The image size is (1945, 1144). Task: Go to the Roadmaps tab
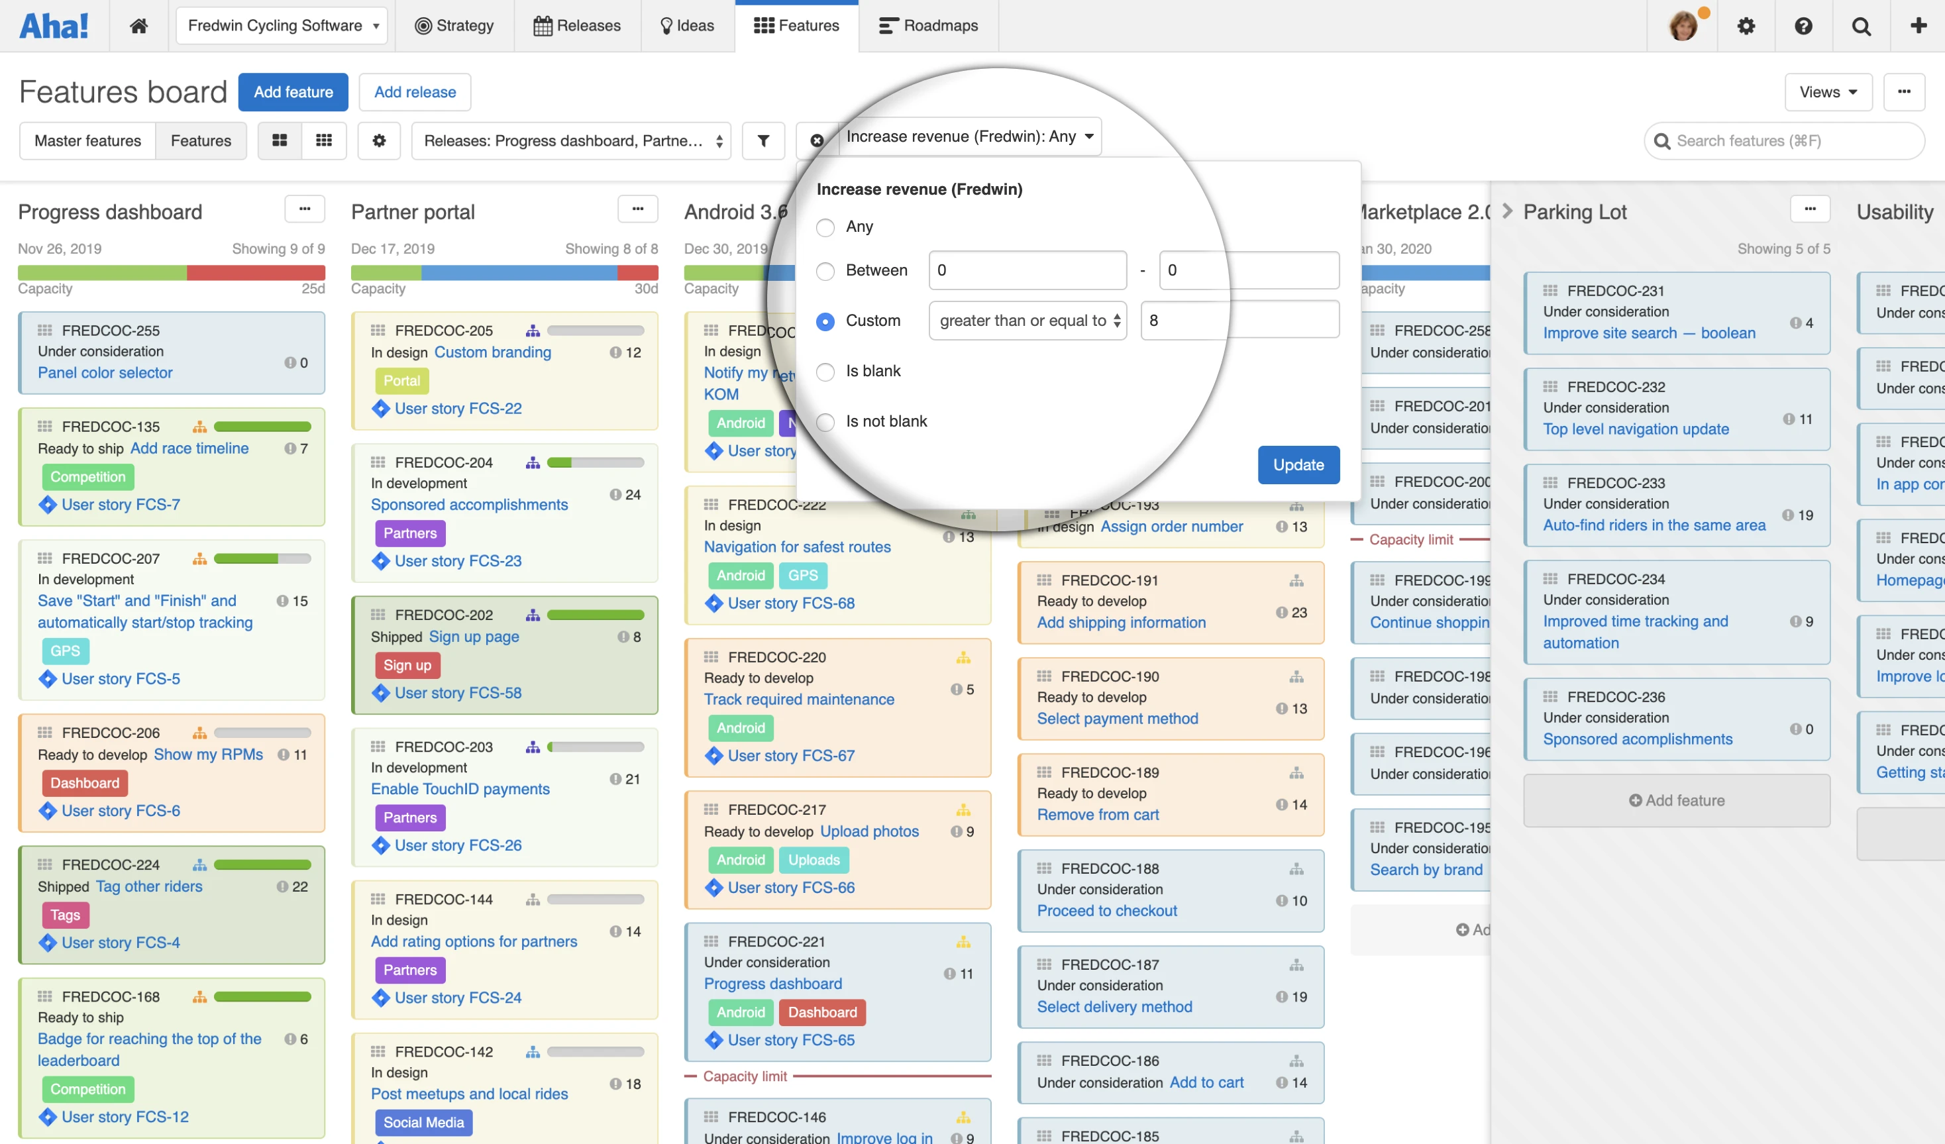pos(929,26)
